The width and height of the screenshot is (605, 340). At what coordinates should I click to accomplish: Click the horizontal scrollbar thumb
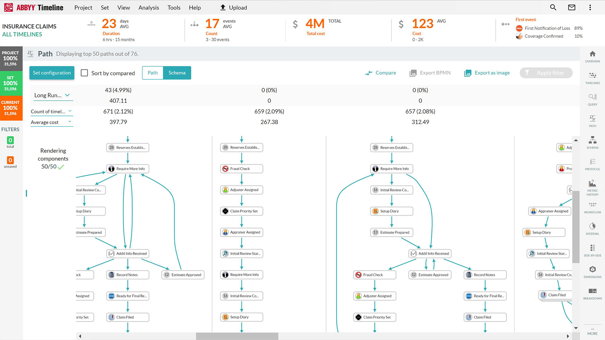pos(237,336)
